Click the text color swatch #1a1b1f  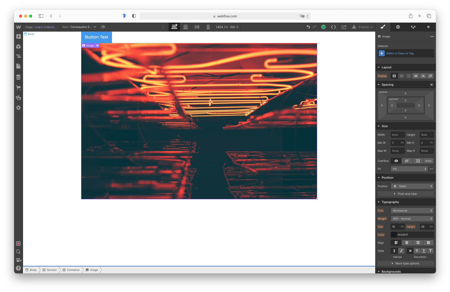coord(393,235)
